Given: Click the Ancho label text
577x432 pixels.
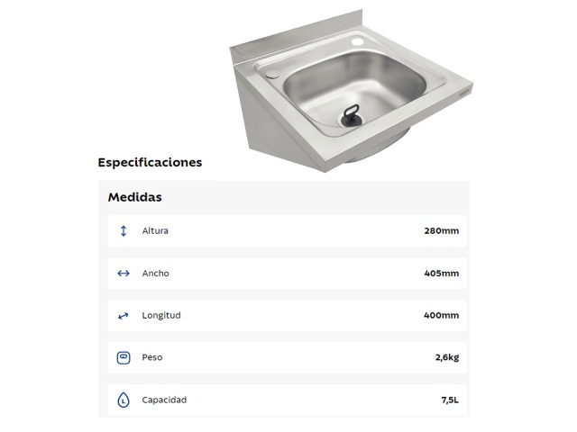Looking at the screenshot, I should [156, 274].
